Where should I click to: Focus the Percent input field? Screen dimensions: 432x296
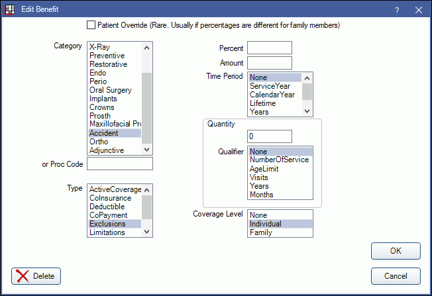point(270,48)
